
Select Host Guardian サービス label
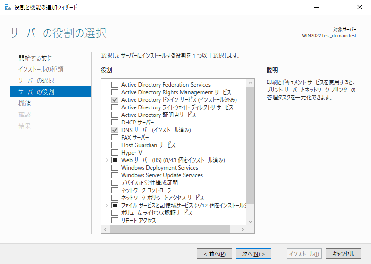pos(148,145)
